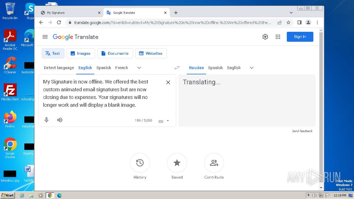Open the Google apps grid

pos(278,37)
